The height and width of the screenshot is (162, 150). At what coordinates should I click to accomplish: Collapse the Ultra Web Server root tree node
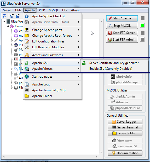tap(4, 21)
